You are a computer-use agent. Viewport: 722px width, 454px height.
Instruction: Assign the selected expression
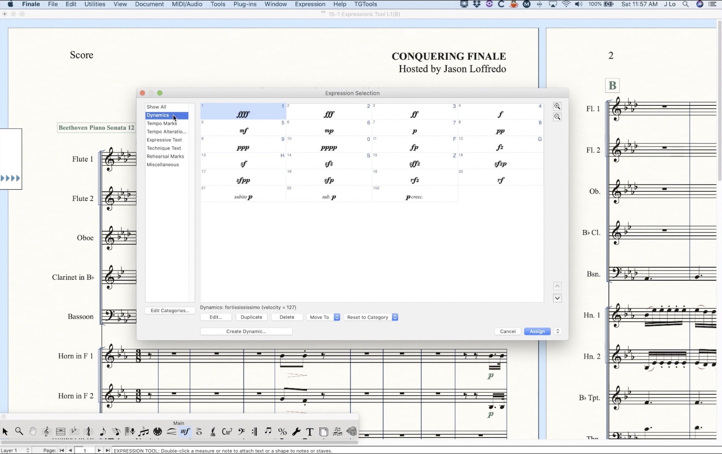coord(537,331)
